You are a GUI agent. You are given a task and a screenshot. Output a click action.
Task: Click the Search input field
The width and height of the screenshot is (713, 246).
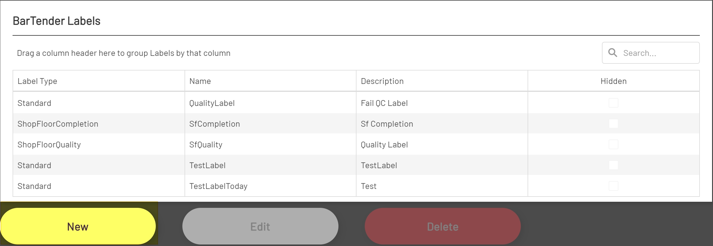click(658, 53)
